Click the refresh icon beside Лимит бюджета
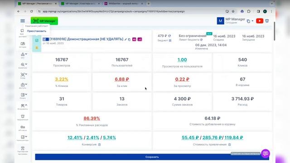The height and width of the screenshot is (163, 290). click(x=201, y=40)
